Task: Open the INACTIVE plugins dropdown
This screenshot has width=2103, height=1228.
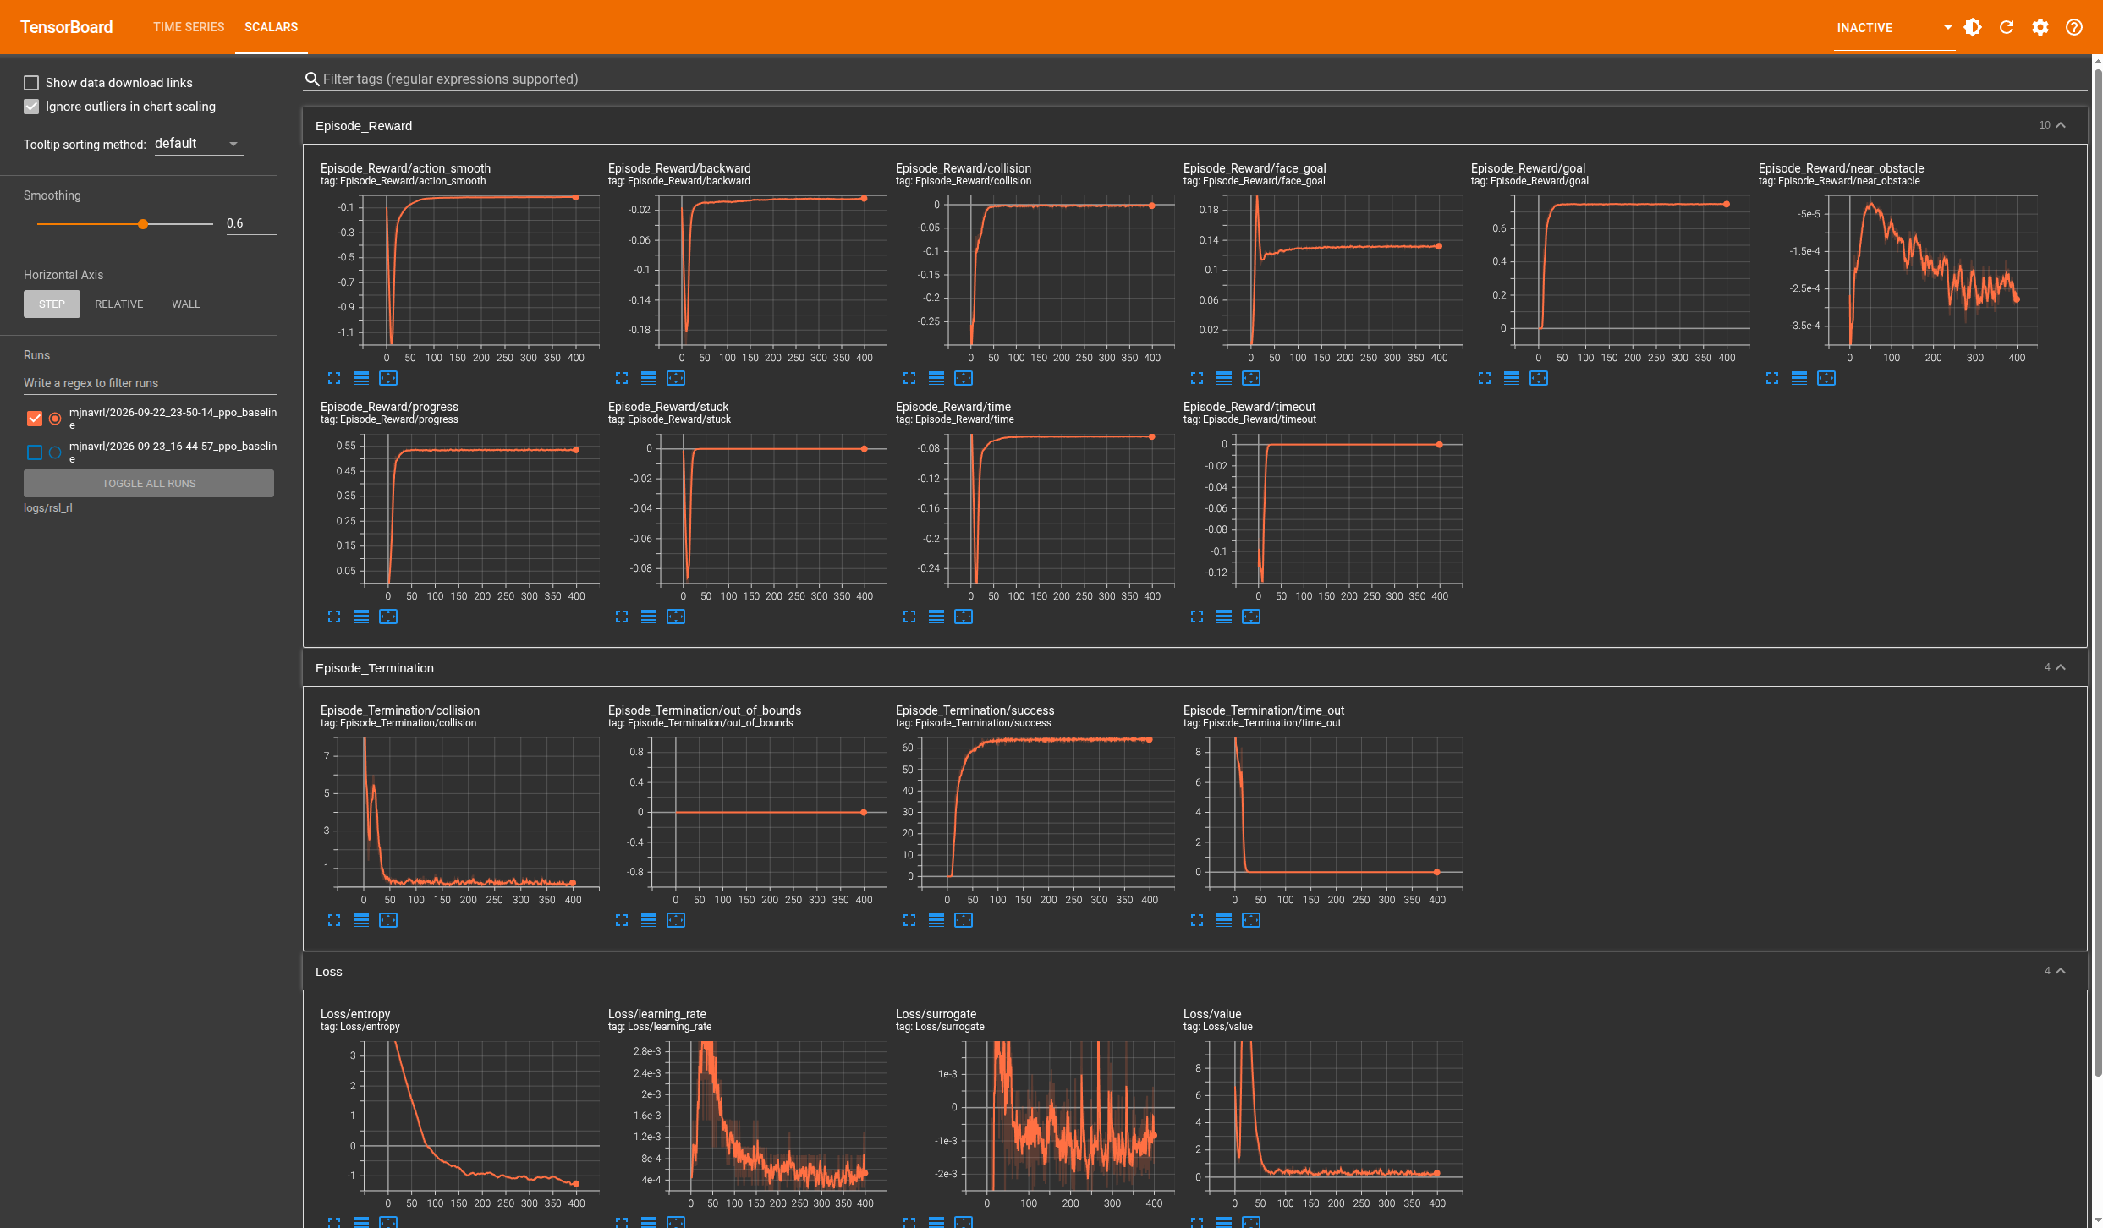Action: coord(1894,28)
